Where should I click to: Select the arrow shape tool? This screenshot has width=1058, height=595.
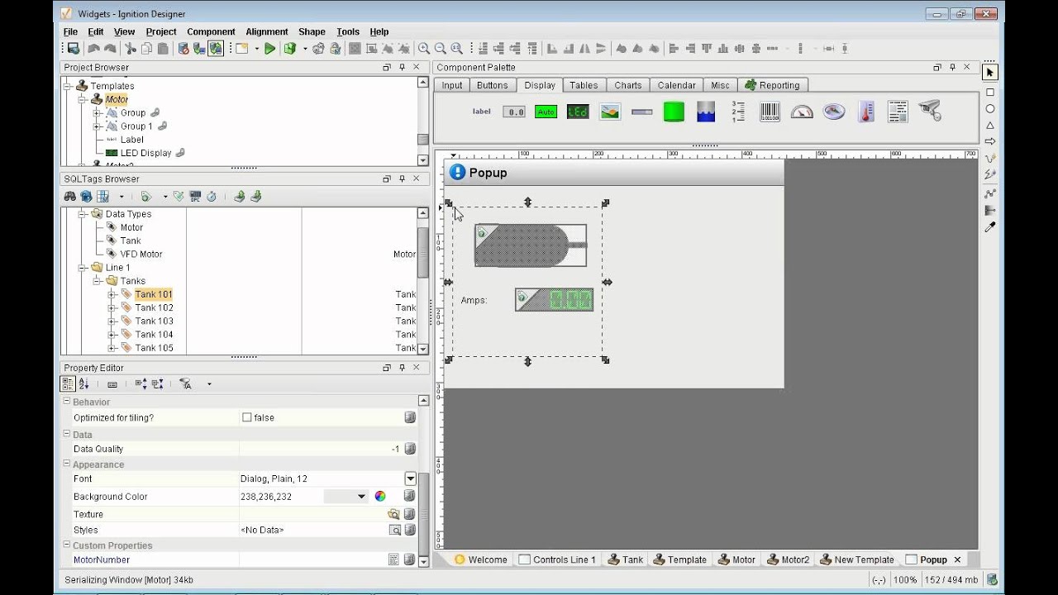click(990, 141)
